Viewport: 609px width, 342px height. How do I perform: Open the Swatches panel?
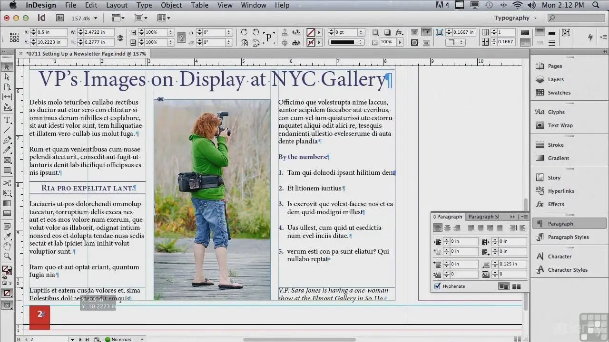point(559,93)
